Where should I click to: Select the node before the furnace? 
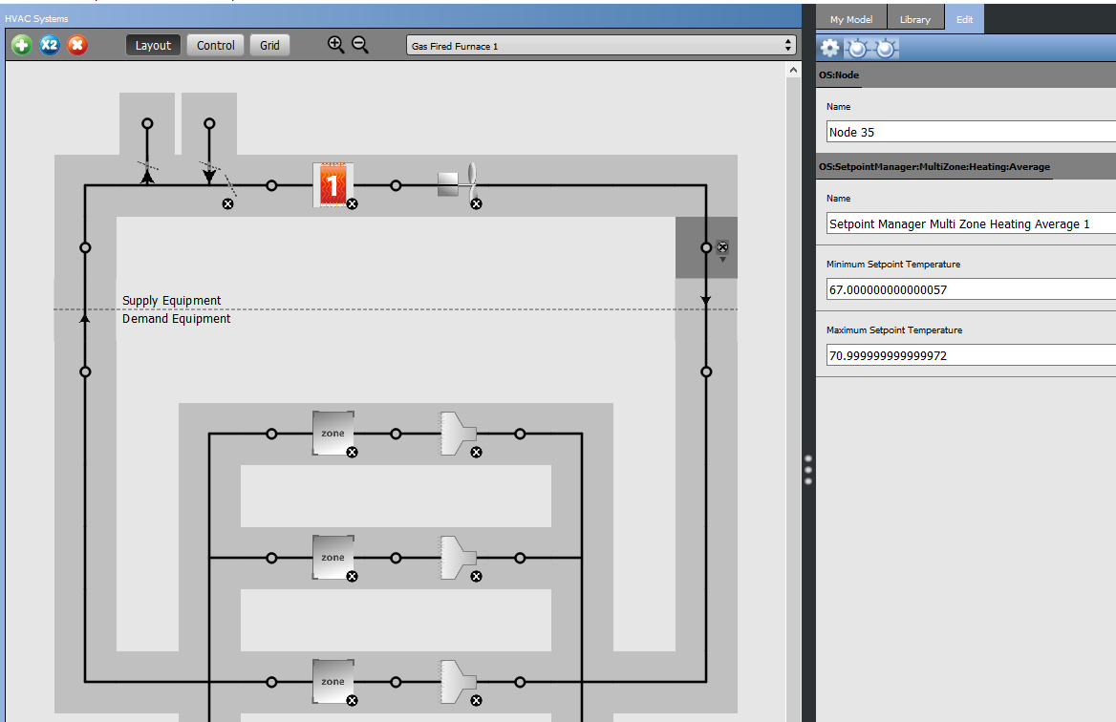click(271, 185)
